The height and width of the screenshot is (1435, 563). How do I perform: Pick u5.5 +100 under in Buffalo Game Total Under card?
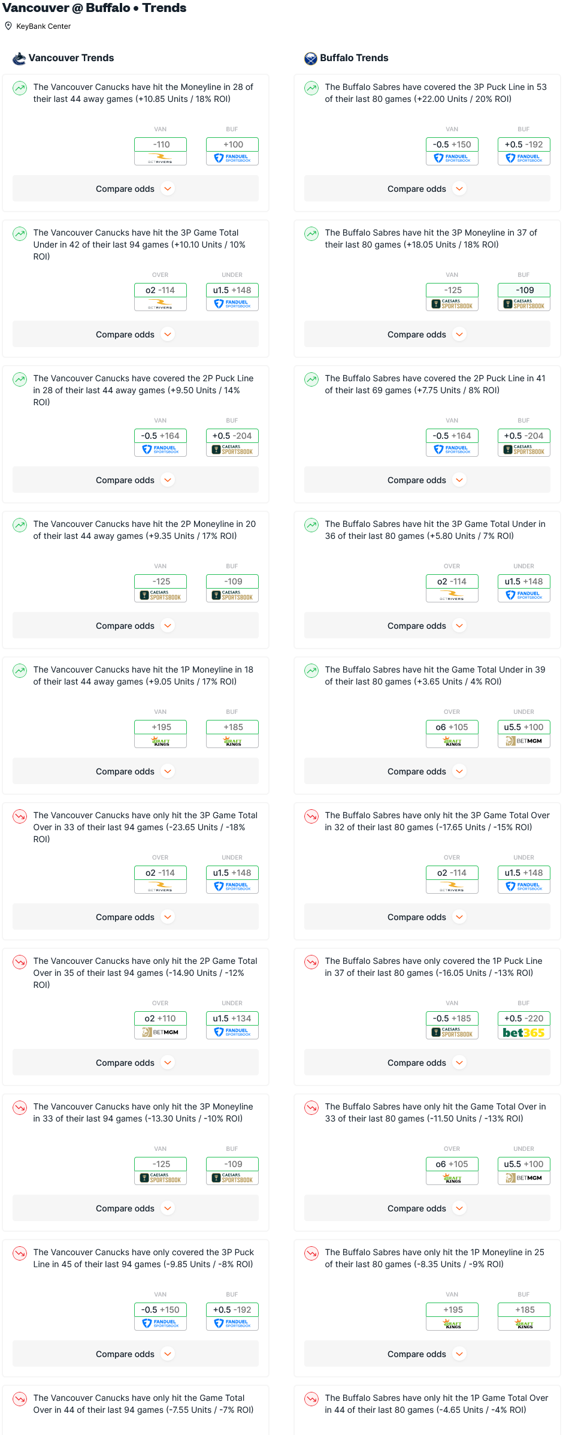[x=523, y=727]
